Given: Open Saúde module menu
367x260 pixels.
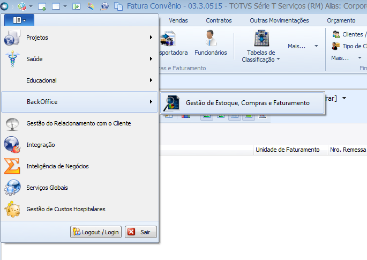Looking at the screenshot, I should click(x=80, y=59).
